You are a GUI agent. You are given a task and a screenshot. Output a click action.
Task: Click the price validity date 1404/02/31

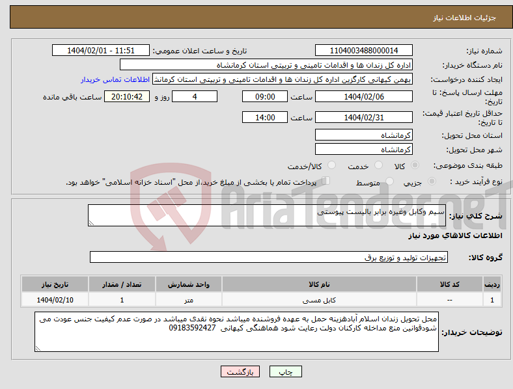(363, 117)
